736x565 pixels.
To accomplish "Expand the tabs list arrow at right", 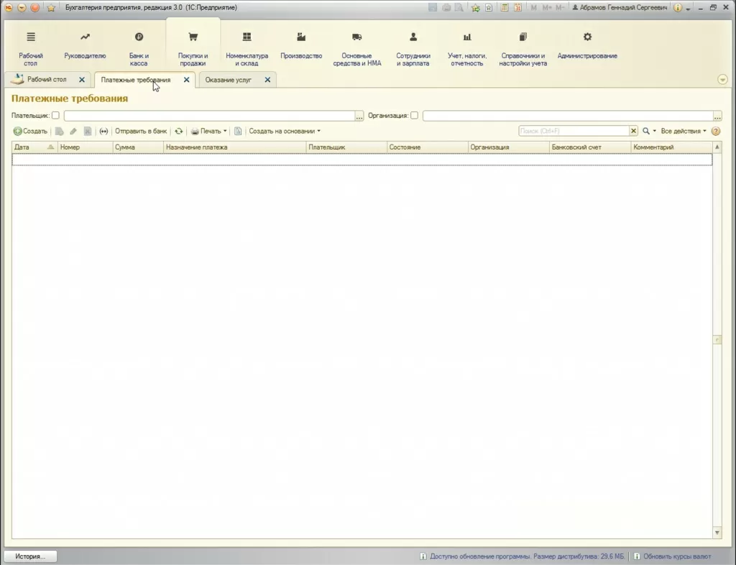I will (x=722, y=80).
